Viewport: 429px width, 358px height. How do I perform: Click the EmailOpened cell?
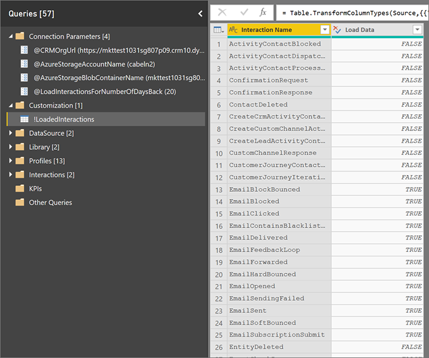(x=279, y=286)
